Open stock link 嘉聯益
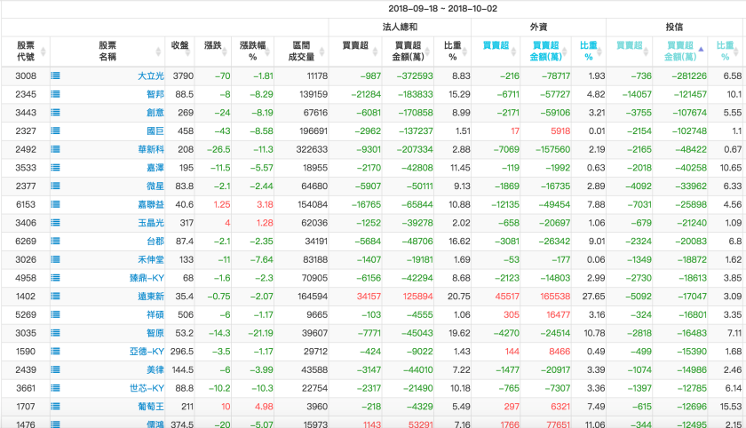 pyautogui.click(x=151, y=204)
